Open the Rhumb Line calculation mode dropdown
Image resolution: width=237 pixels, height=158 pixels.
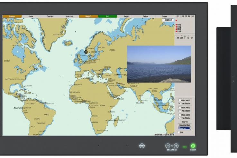point(185,128)
